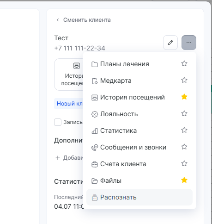
Task: Open Счета клиента menu entry
Action: tap(139, 164)
